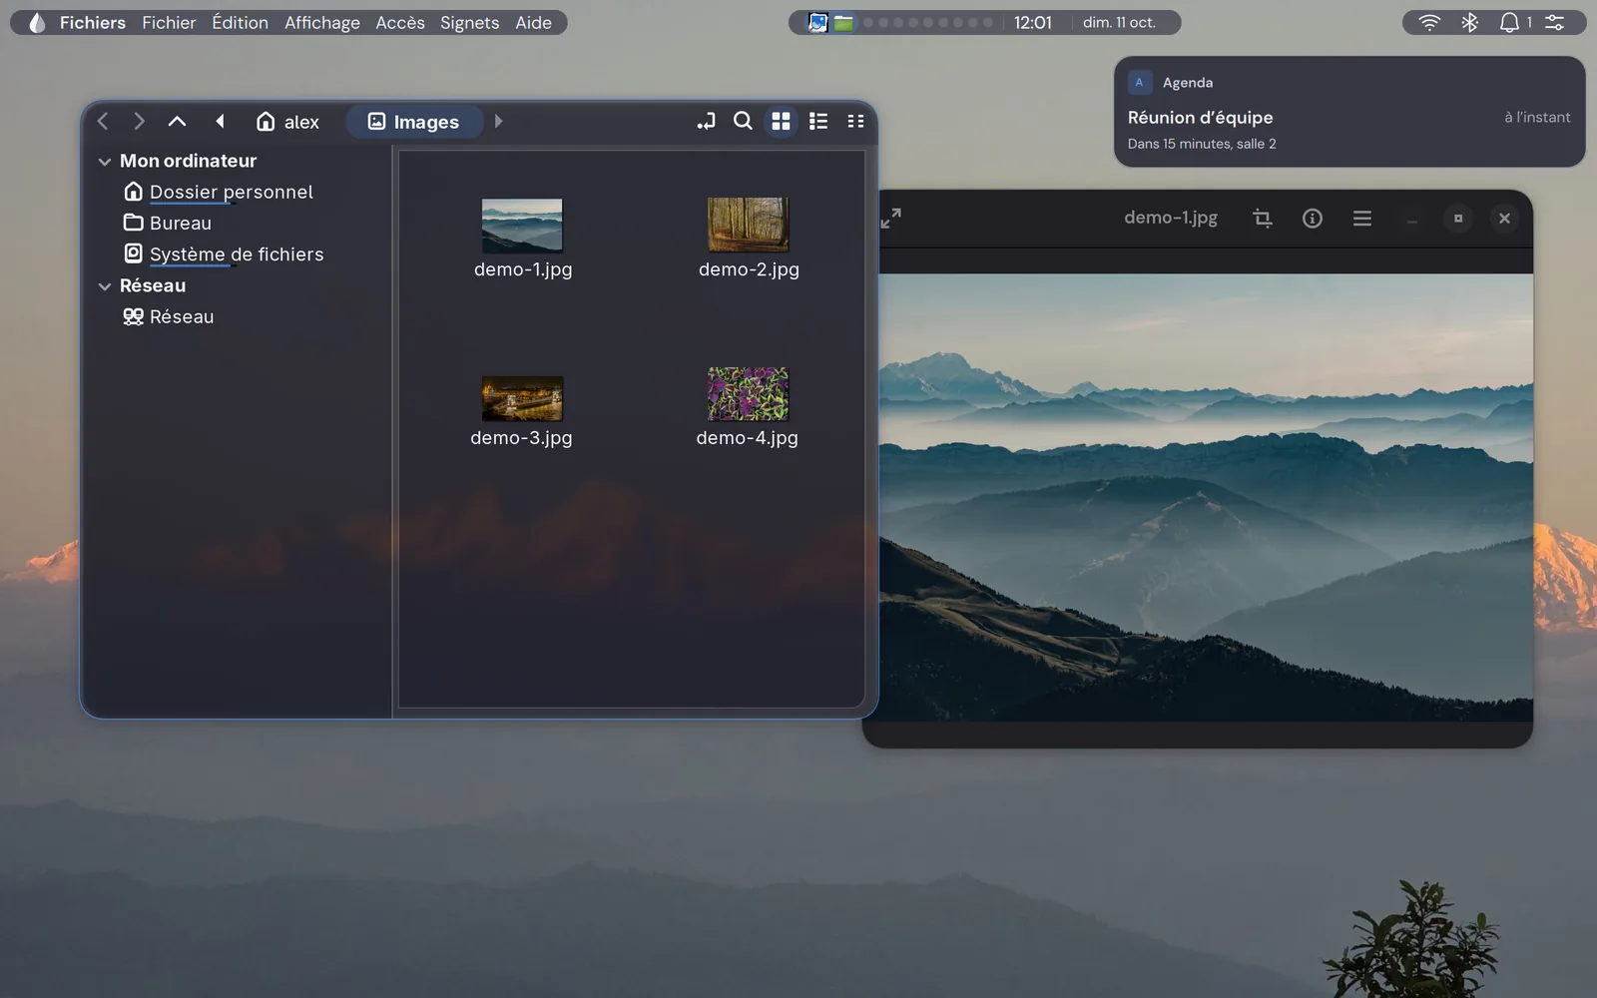This screenshot has height=998, width=1597.
Task: Open the Bluetooth indicator
Action: click(1469, 22)
